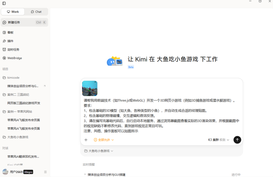The image size is (273, 177).
Task: Click the WebBridge globe icon
Action: click(x=4, y=58)
